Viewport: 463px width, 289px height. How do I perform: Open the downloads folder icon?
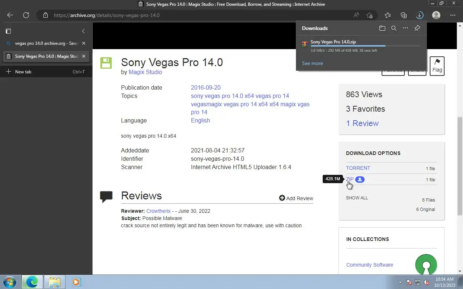(382, 28)
